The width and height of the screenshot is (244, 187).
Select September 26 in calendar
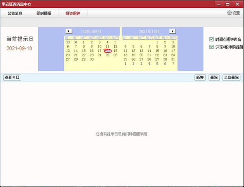point(115,55)
